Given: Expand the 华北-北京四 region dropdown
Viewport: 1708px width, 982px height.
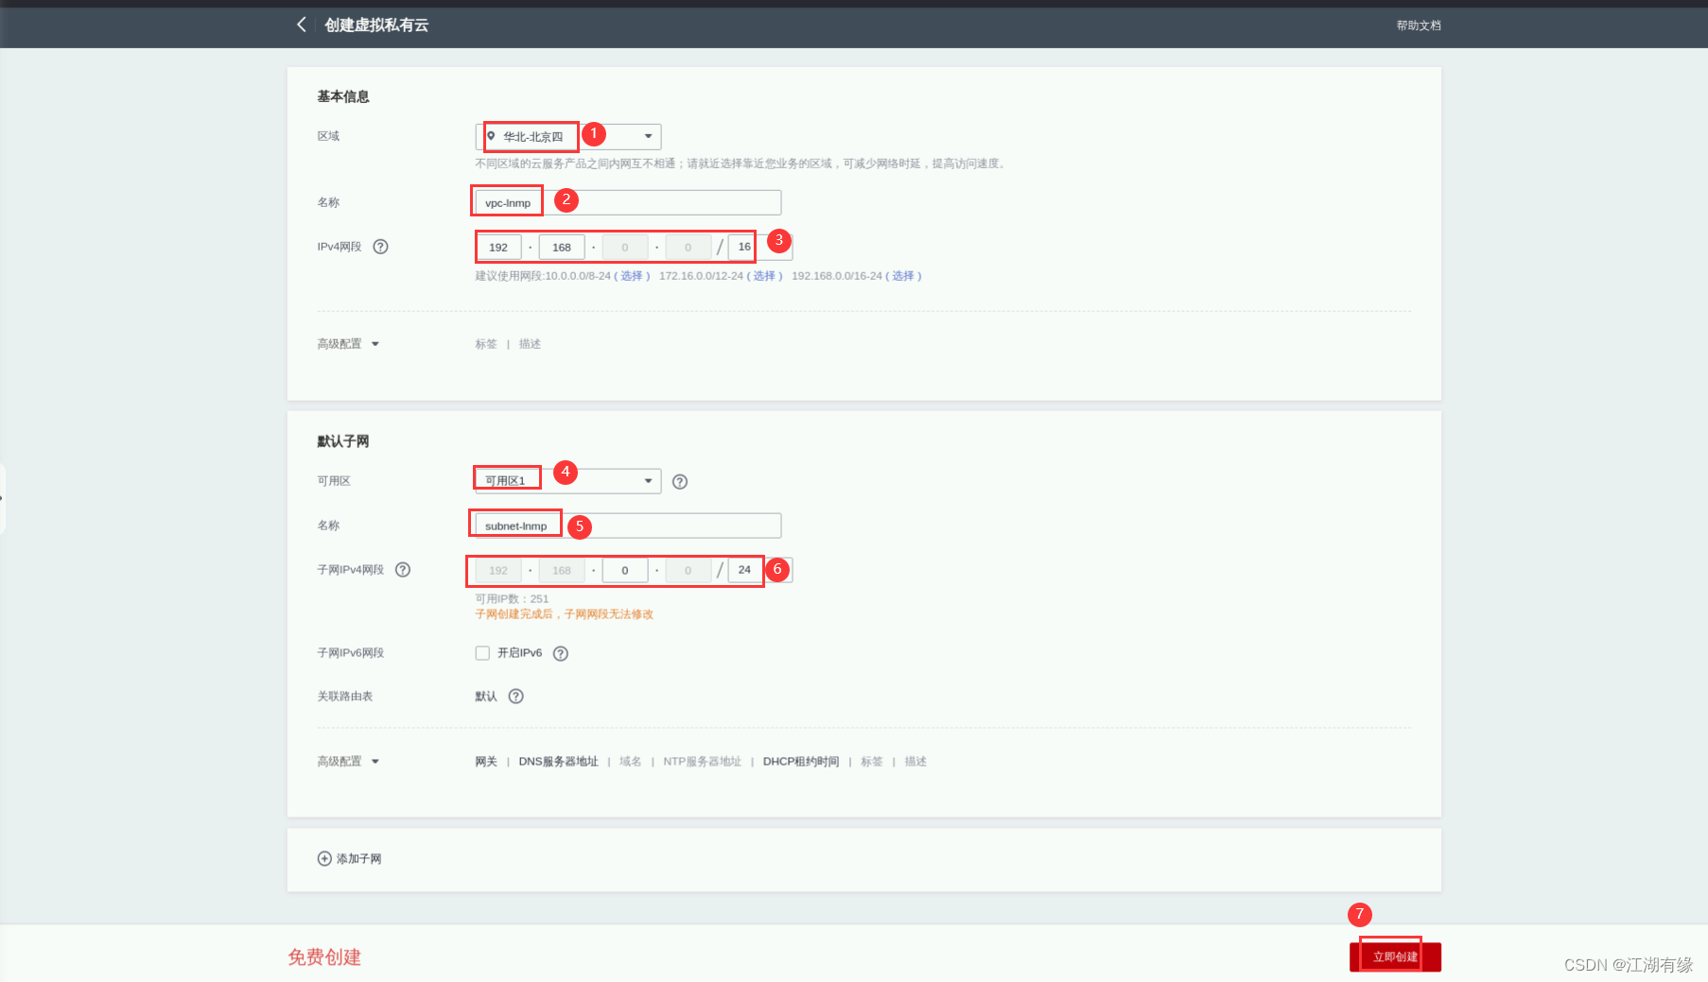Looking at the screenshot, I should click(649, 136).
